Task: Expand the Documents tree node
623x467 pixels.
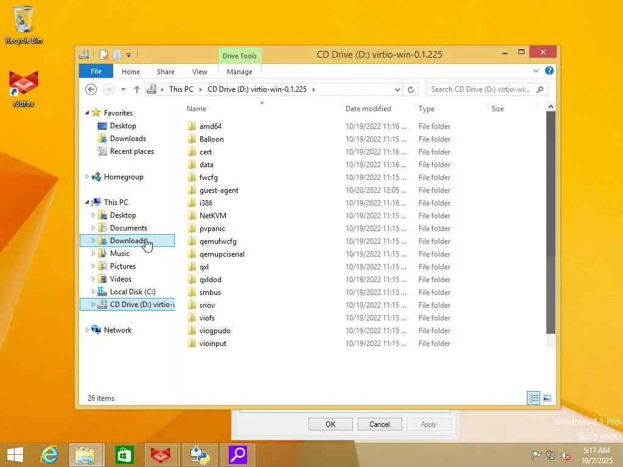Action: (x=93, y=228)
